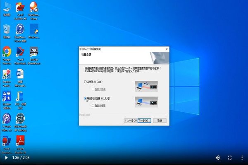This screenshot has height=165, width=248.
Task: Click the Next step button
Action: pyautogui.click(x=144, y=120)
